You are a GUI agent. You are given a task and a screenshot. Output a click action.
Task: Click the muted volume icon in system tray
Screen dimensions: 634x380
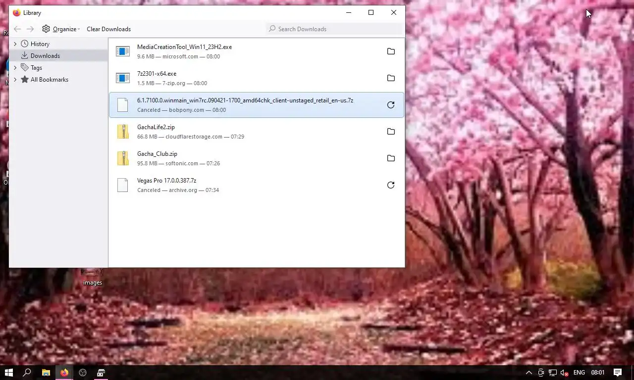pyautogui.click(x=564, y=373)
